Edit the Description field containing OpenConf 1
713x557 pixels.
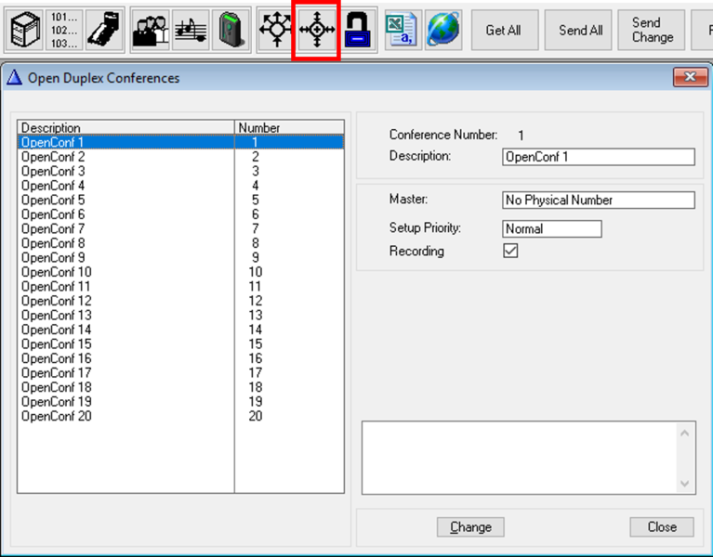click(599, 157)
